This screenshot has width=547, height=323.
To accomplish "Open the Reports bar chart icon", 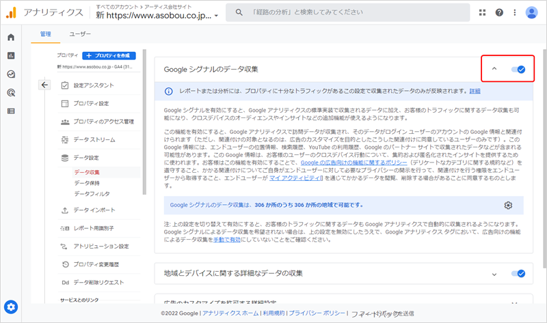I will (x=11, y=56).
